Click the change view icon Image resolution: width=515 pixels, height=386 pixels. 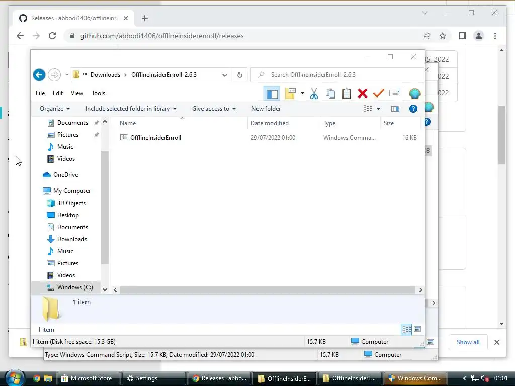pyautogui.click(x=368, y=109)
